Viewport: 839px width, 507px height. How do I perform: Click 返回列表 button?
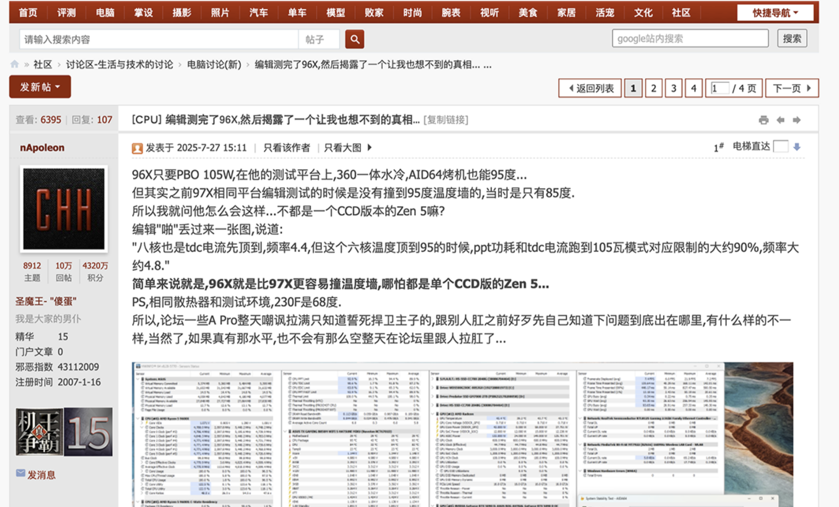[x=590, y=88]
